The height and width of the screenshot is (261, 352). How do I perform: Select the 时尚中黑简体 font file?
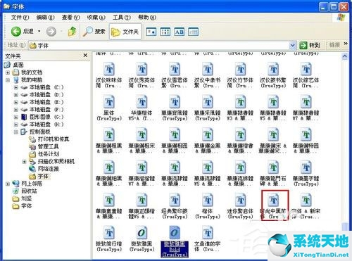pyautogui.click(x=274, y=205)
